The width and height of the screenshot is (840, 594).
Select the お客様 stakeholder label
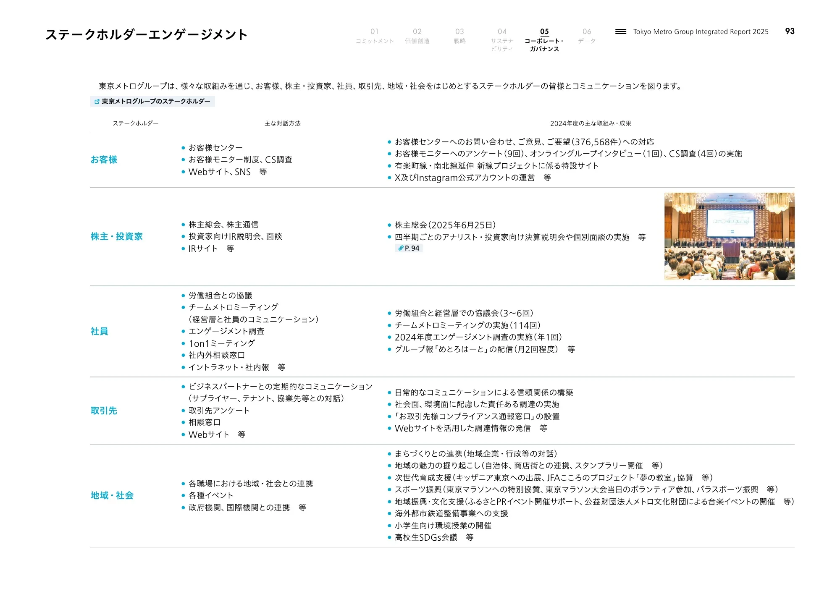pyautogui.click(x=104, y=160)
